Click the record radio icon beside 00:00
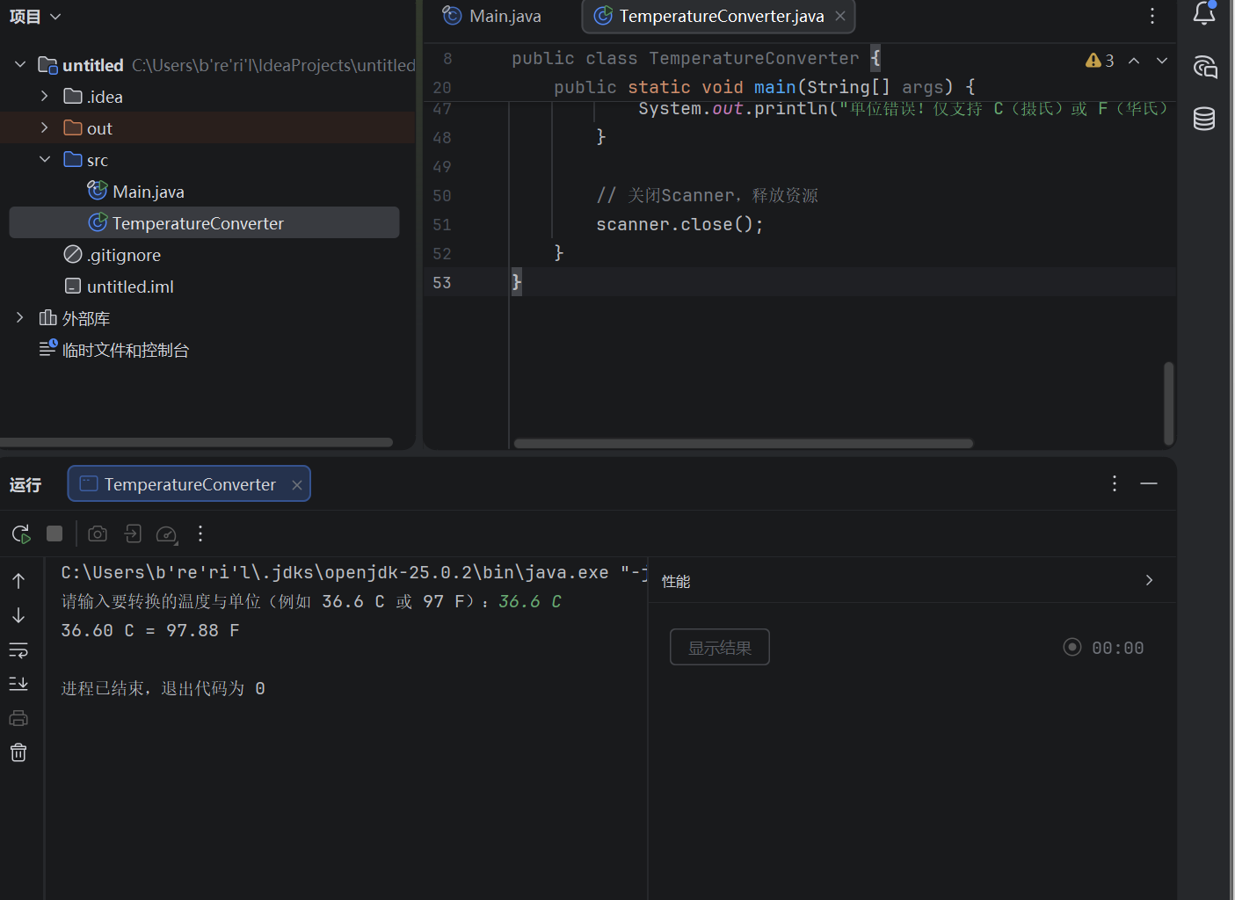 (x=1072, y=647)
